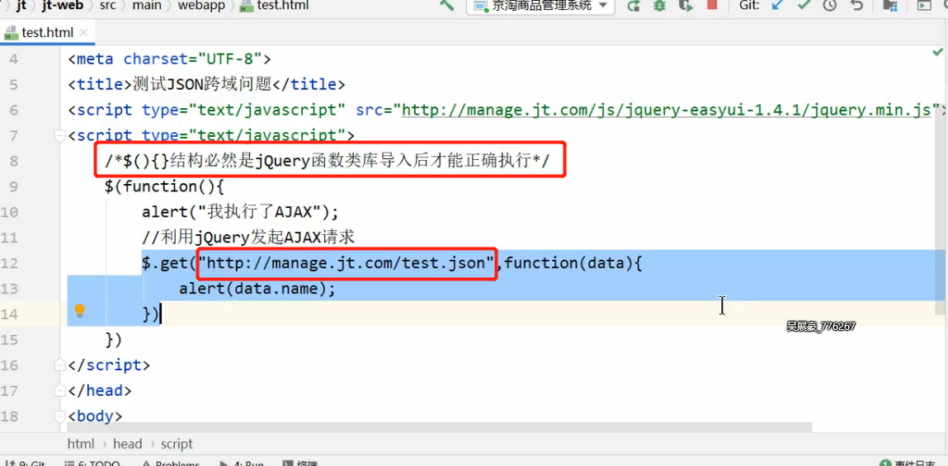Click the text "测试JSON跨域问题" in title tag
Screen dimensions: 948x466
pyautogui.click(x=202, y=85)
